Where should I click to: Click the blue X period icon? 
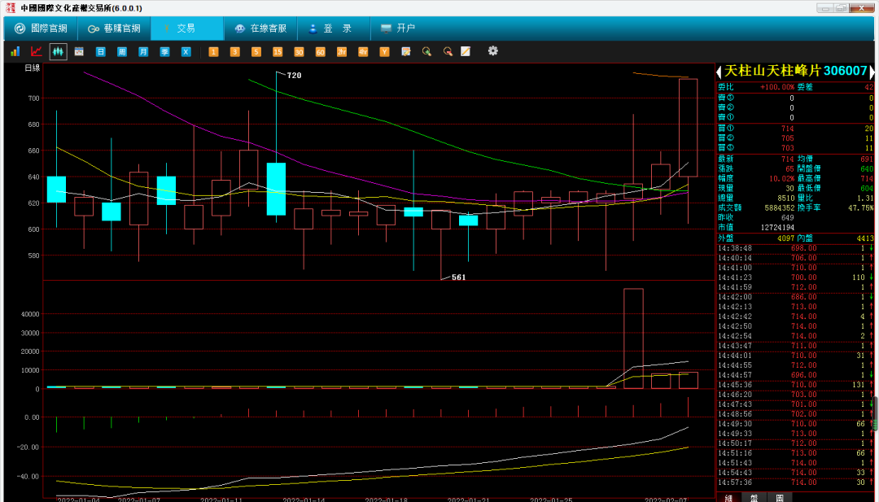[x=186, y=51]
